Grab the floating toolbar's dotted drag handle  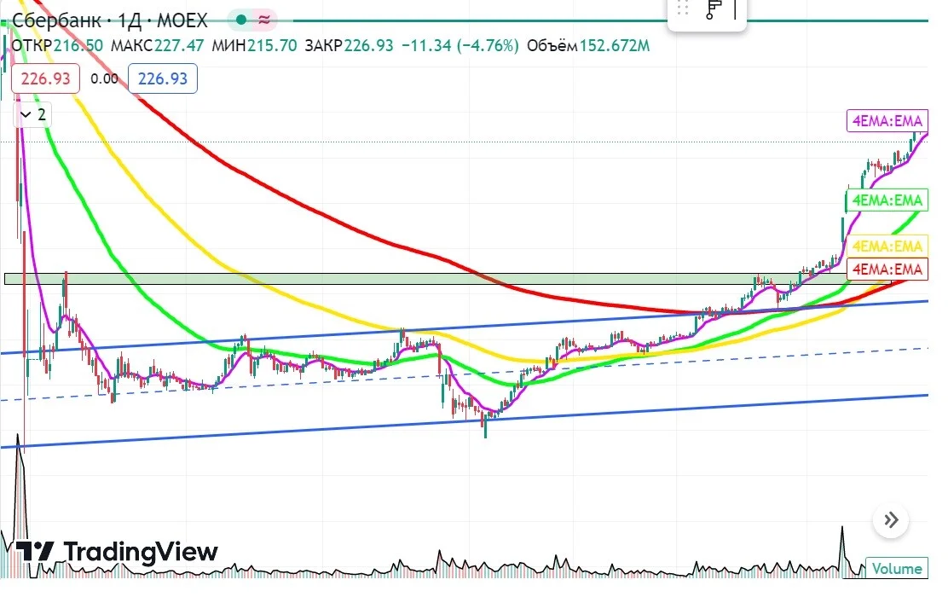point(683,9)
